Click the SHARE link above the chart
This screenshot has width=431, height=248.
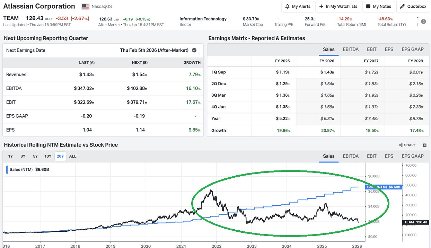pos(407,145)
